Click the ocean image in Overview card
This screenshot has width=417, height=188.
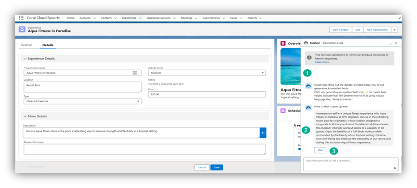[x=290, y=66]
